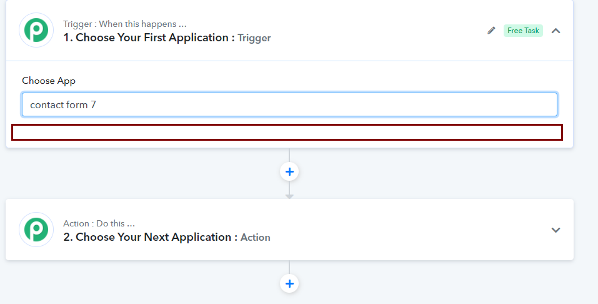The height and width of the screenshot is (304, 598).
Task: Focus the Choose App field containing contact form 7
Action: (x=289, y=104)
